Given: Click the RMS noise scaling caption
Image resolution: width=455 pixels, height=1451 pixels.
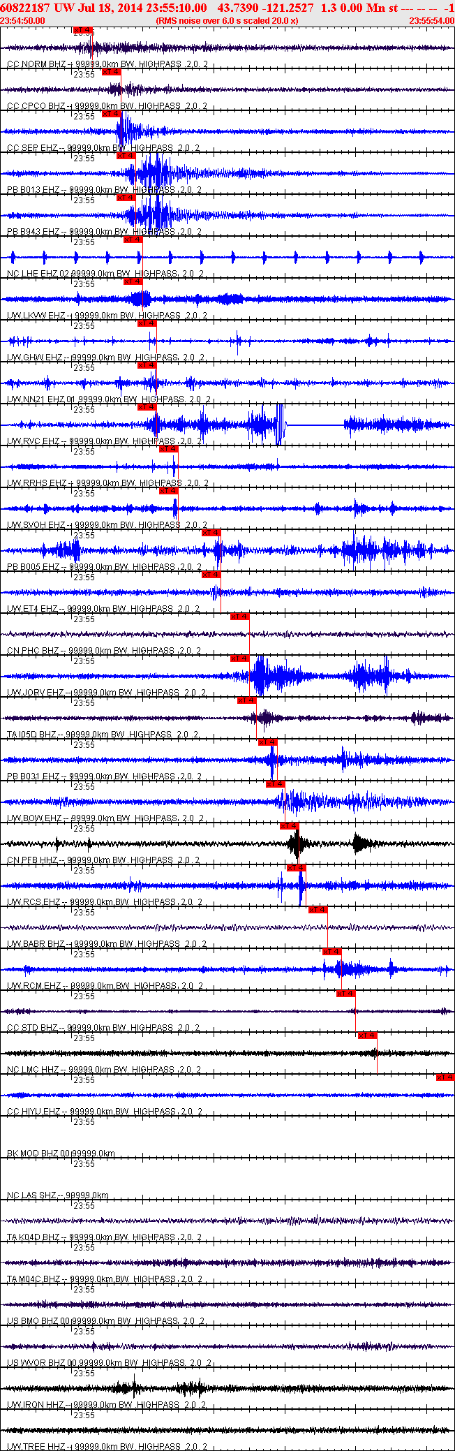Looking at the screenshot, I should [x=227, y=21].
